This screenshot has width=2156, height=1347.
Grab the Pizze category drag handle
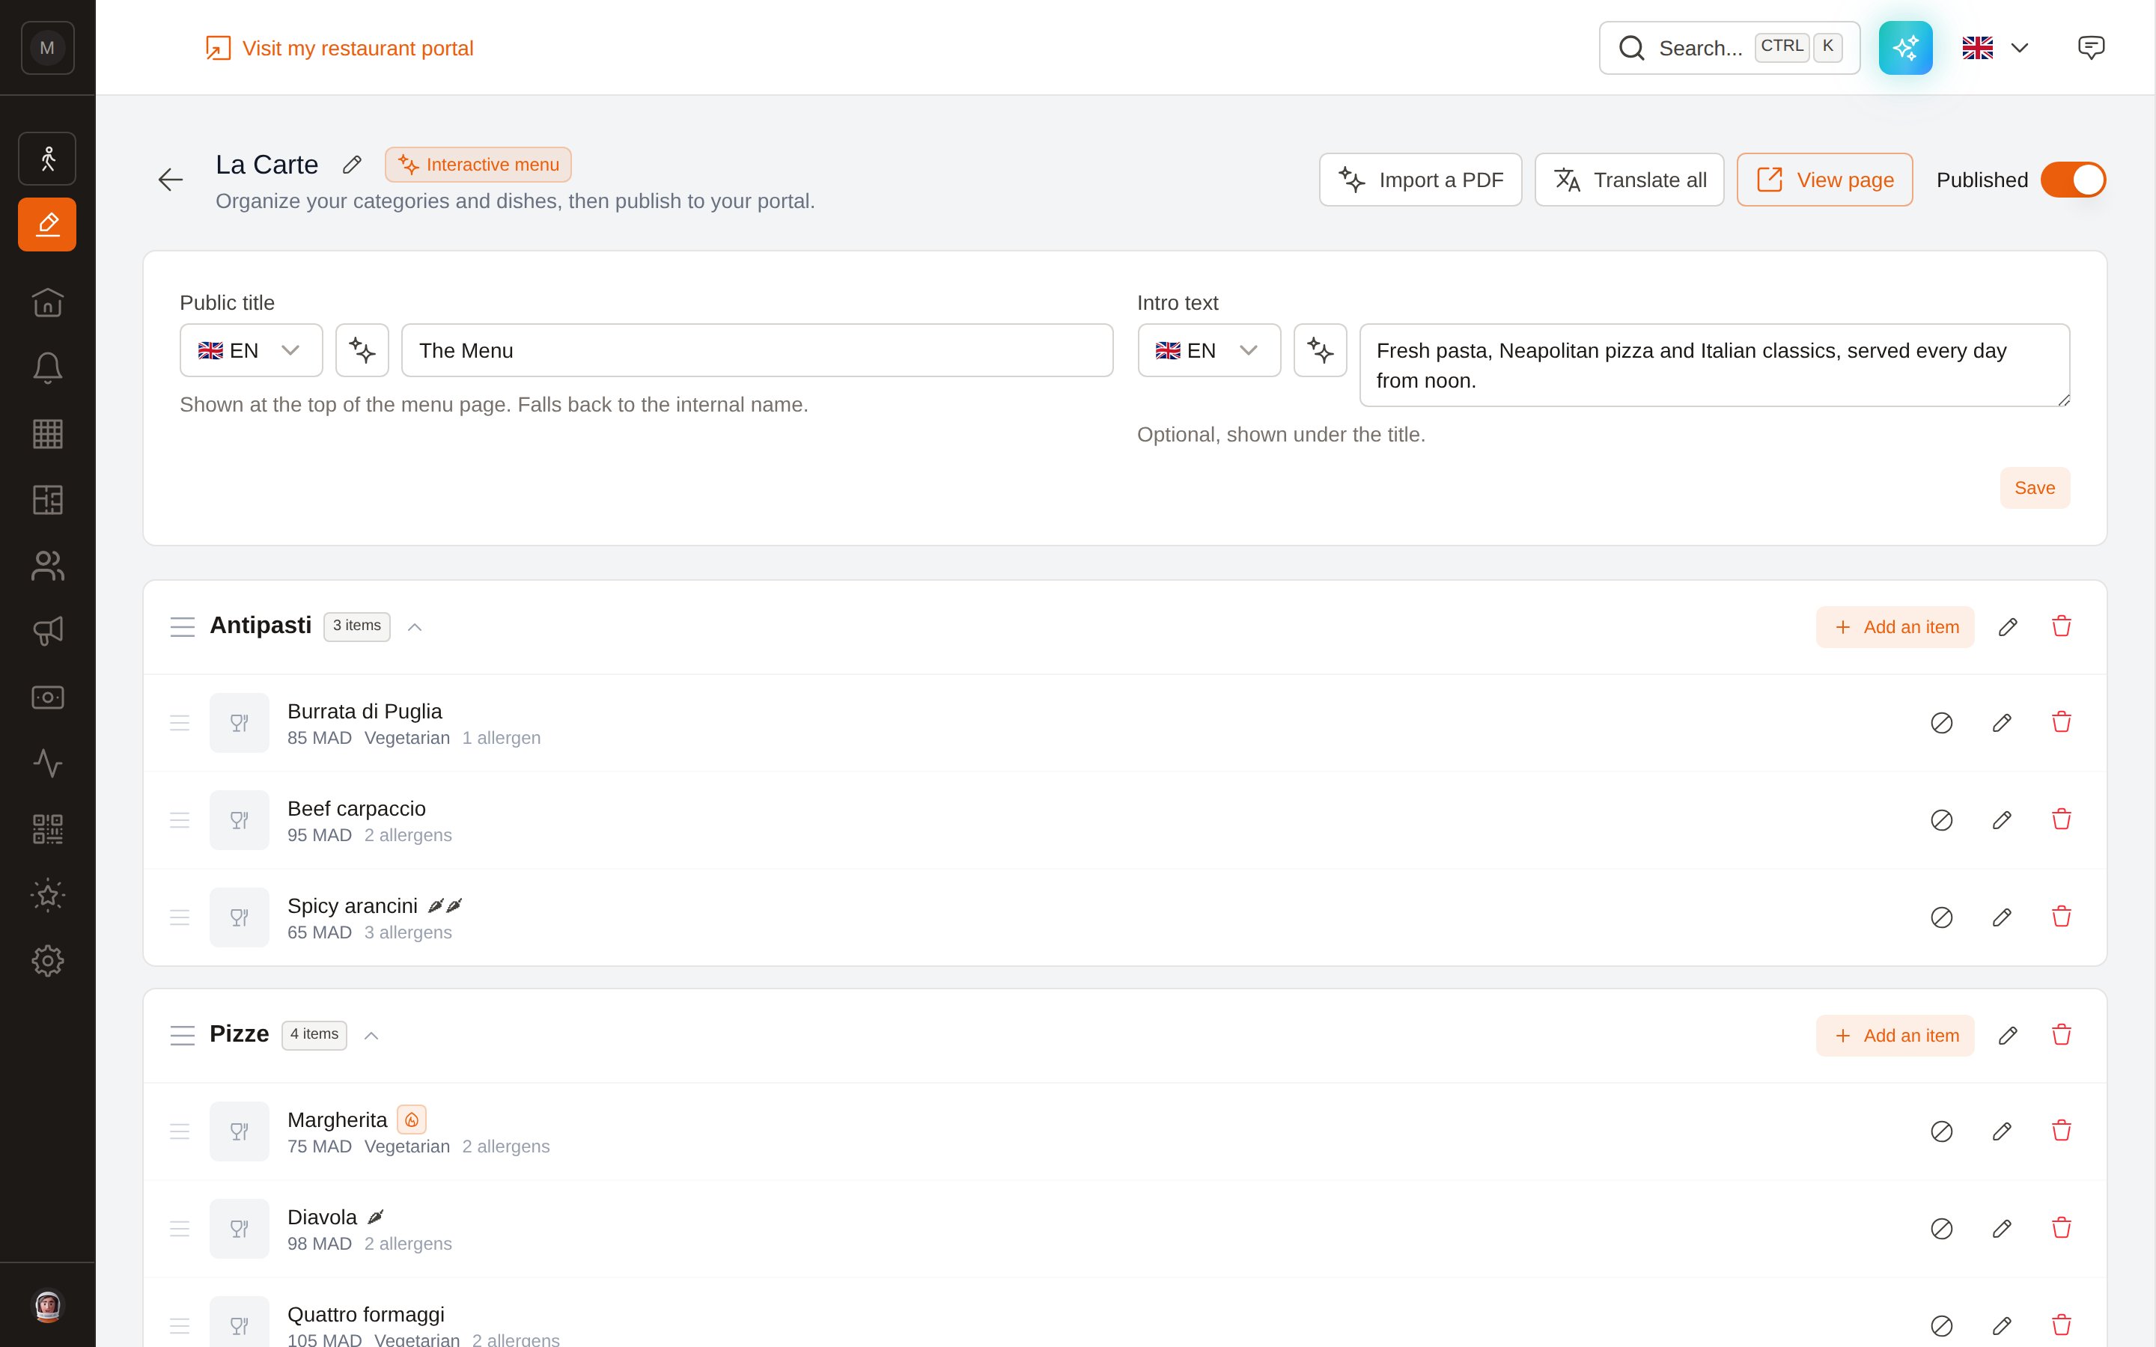click(183, 1035)
